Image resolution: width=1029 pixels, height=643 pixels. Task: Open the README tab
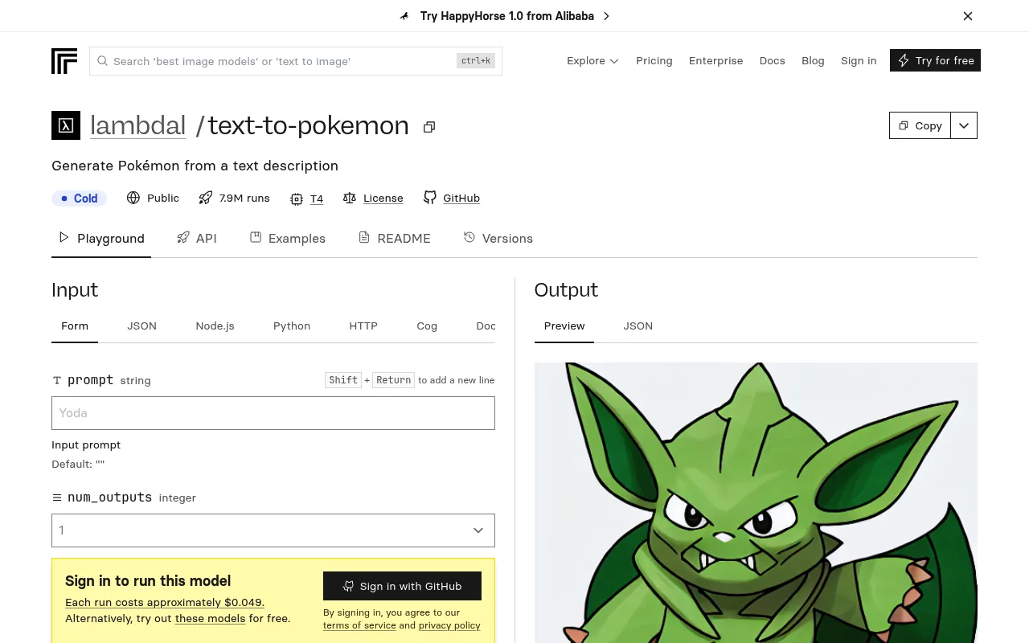point(395,239)
